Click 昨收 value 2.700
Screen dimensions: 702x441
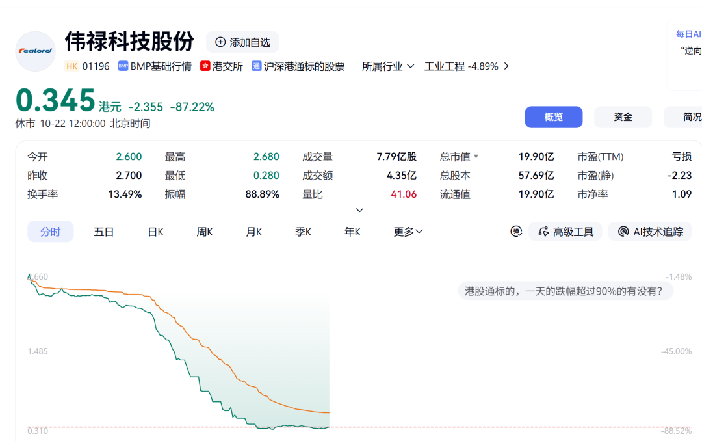(129, 175)
